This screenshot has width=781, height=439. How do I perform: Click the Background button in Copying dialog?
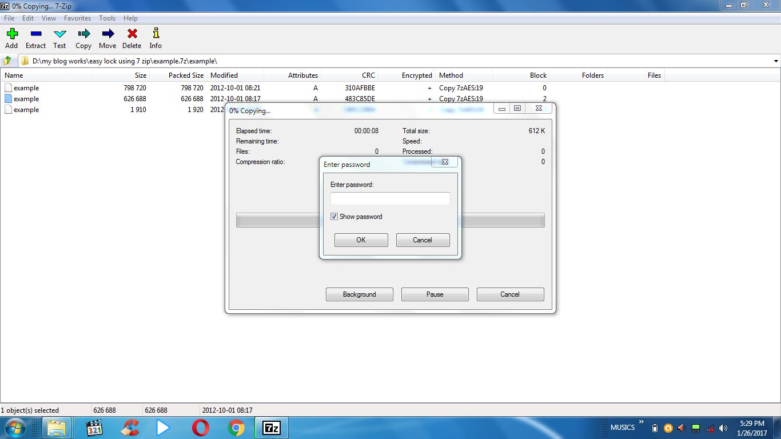click(x=360, y=294)
